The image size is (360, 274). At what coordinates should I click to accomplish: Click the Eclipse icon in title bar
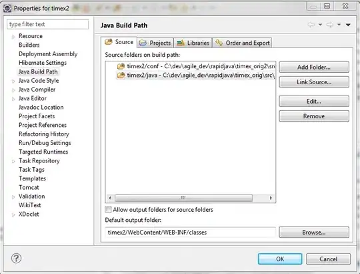point(7,9)
